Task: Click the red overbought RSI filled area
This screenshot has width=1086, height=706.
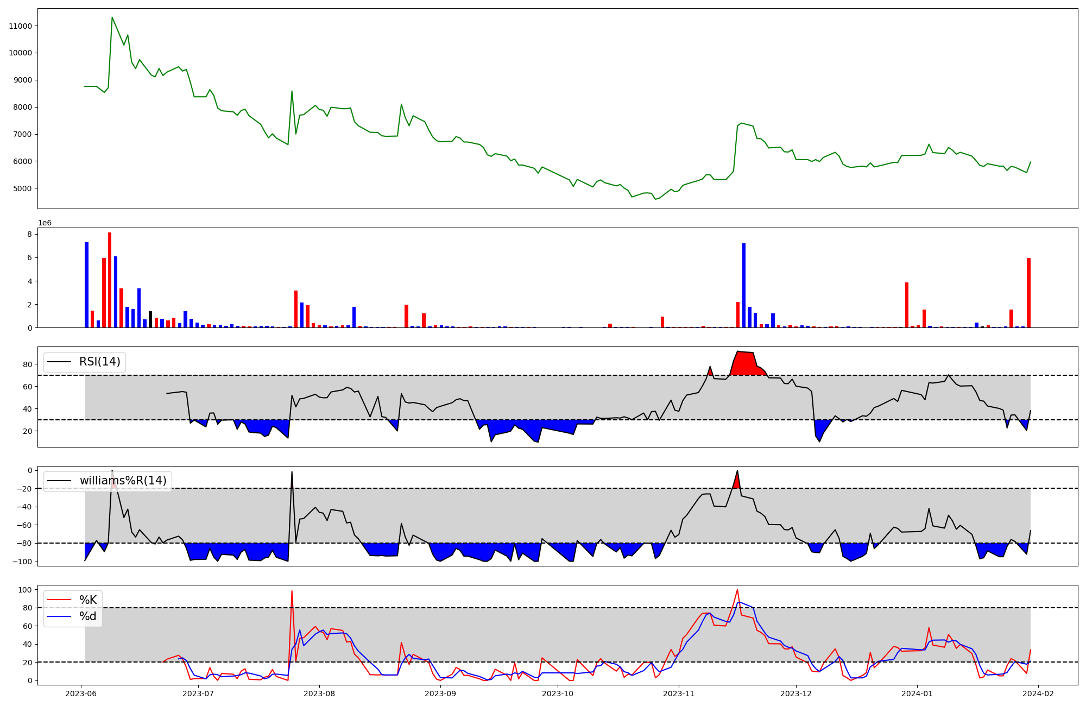Action: pos(745,364)
